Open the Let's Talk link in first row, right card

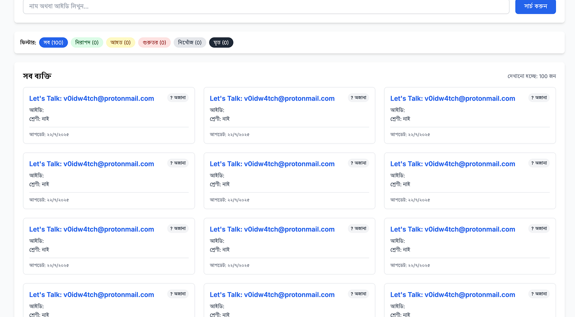point(453,99)
